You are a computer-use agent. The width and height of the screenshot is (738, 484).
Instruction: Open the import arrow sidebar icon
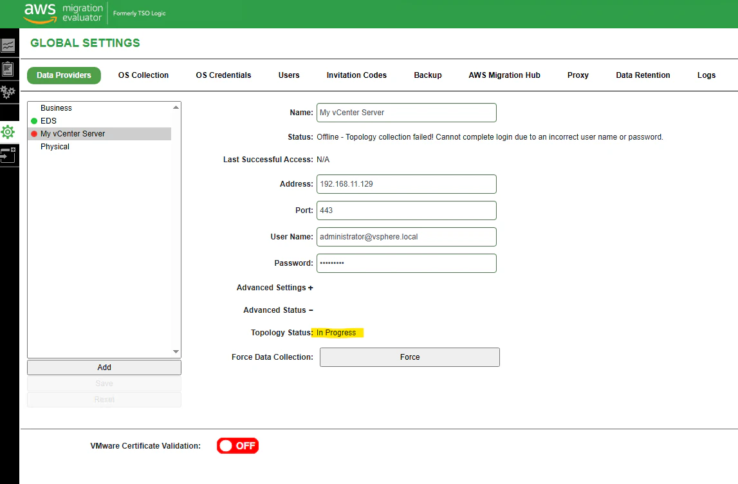coord(8,155)
